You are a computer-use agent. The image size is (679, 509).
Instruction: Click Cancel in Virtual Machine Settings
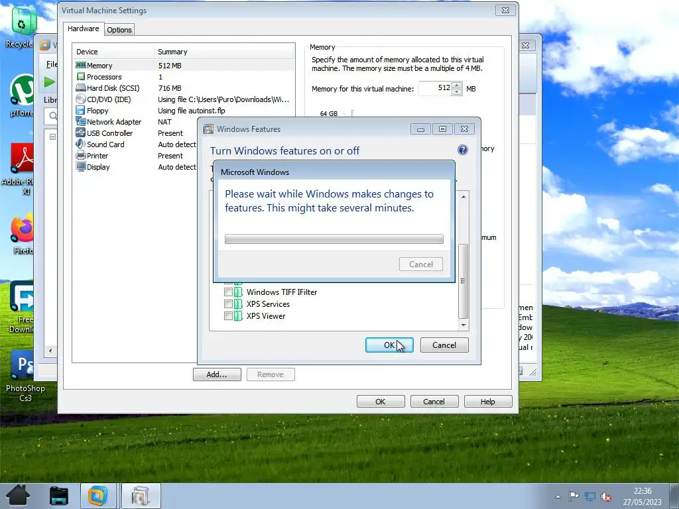click(x=434, y=401)
